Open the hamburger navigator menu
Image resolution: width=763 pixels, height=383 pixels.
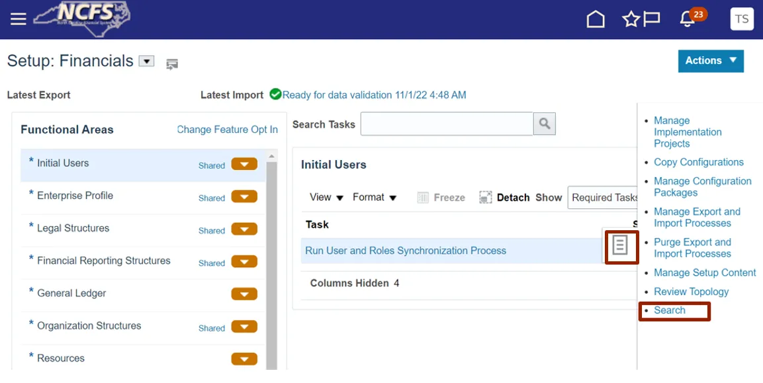click(x=18, y=19)
